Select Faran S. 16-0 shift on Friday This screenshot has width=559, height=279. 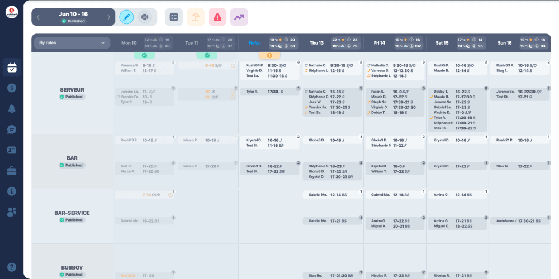coord(395,92)
